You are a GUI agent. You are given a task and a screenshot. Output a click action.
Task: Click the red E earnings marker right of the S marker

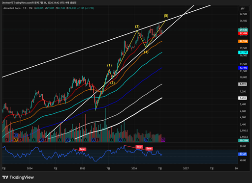21,140
